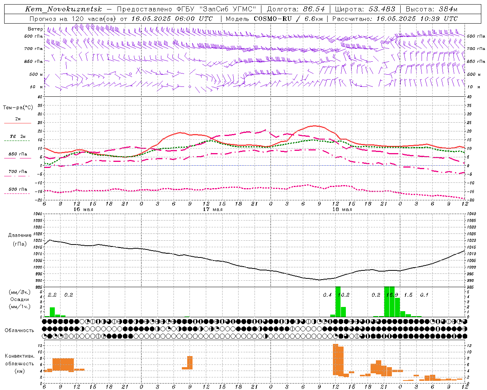This screenshot has width=487, height=390.
Task: Click the 'Конвективн.' convective cloud label
Action: coord(20,356)
